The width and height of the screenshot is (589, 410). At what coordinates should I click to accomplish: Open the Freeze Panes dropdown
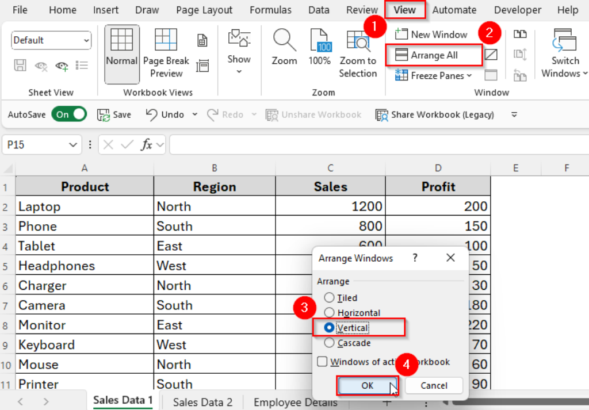point(433,75)
